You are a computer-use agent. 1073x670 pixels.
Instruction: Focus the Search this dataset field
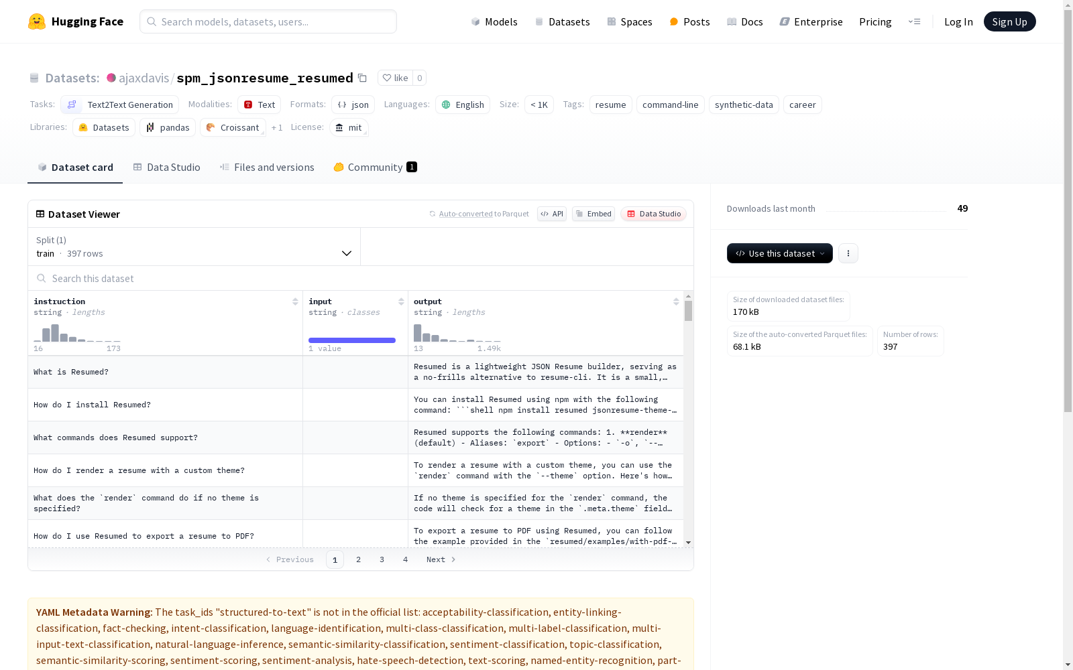point(361,278)
